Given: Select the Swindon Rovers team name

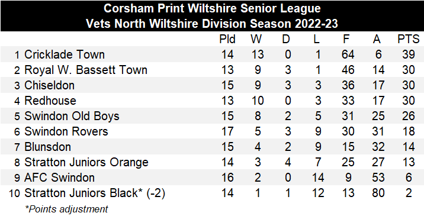Looking at the screenshot, I should tap(66, 131).
